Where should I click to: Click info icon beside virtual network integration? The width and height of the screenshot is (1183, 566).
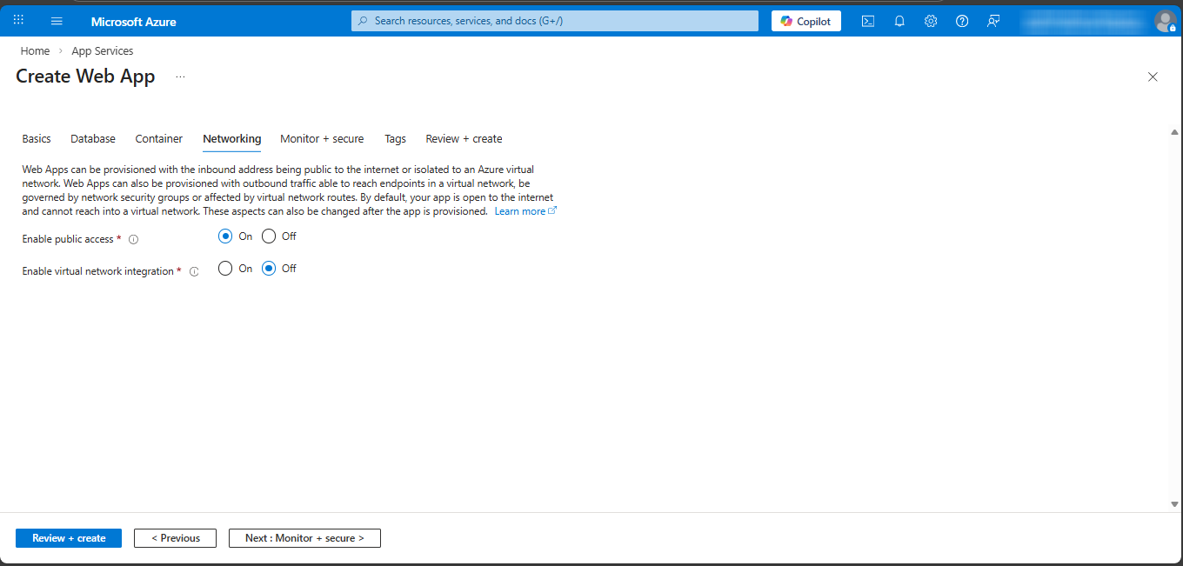[x=194, y=272]
